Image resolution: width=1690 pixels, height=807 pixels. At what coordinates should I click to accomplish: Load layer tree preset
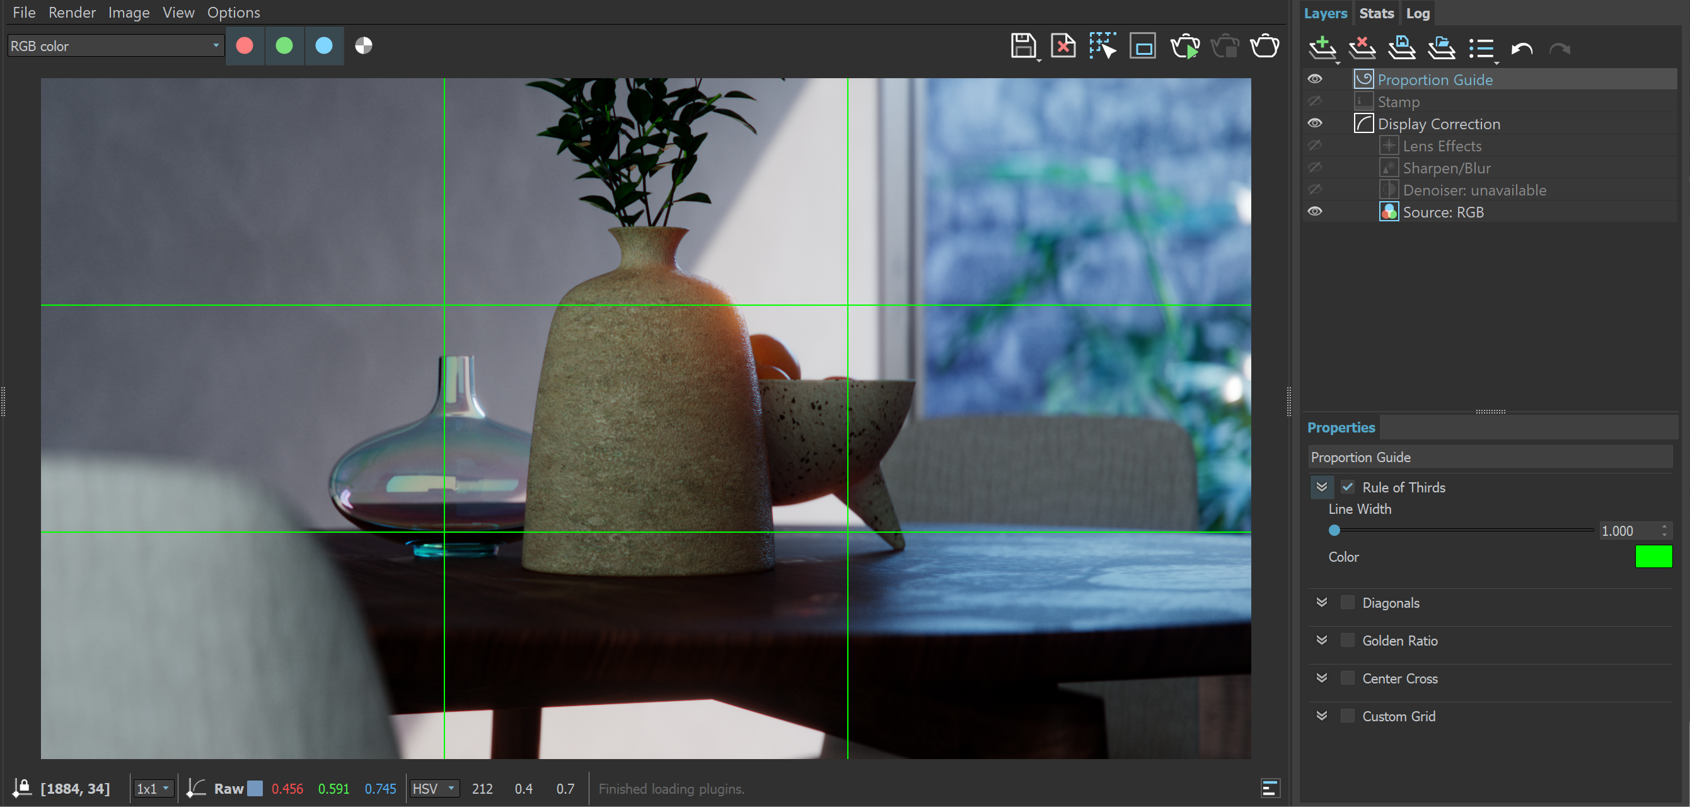click(1442, 49)
